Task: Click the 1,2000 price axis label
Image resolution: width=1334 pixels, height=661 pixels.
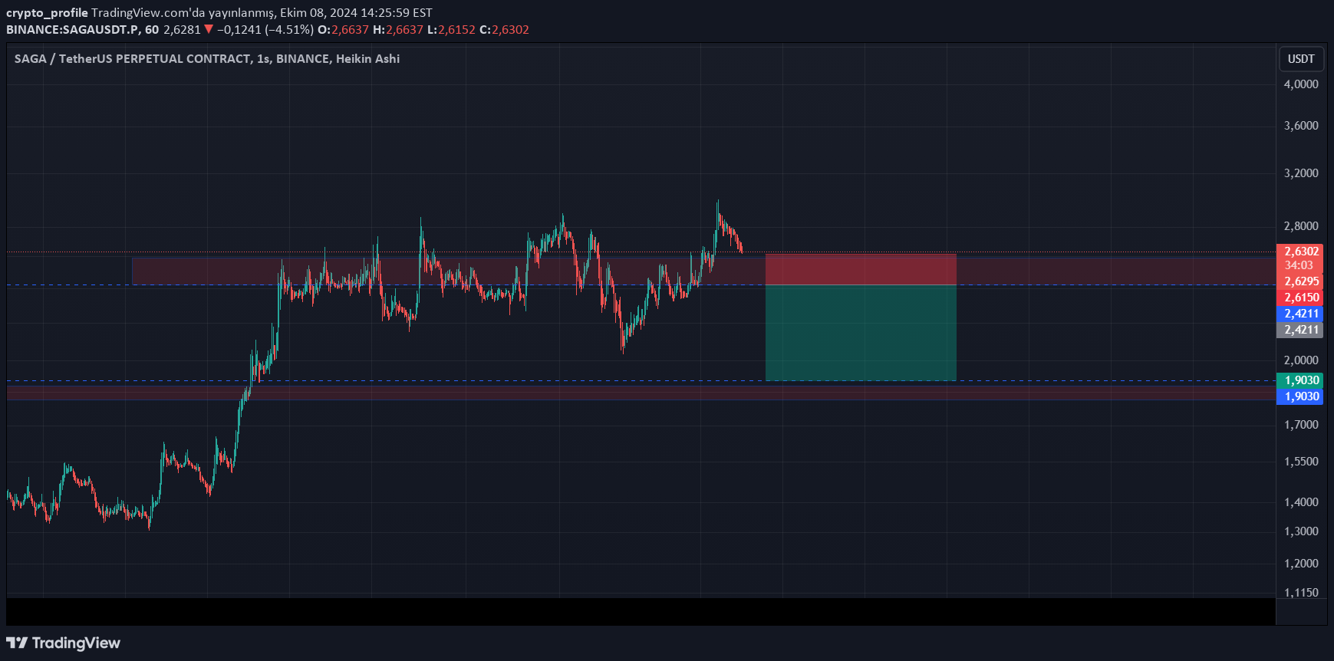Action: pos(1301,564)
